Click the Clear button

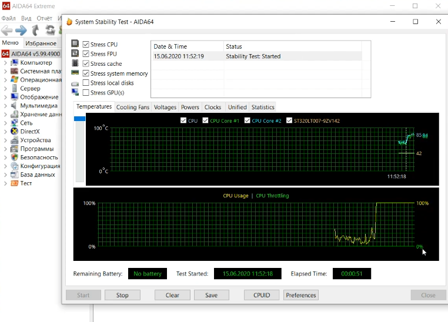[172, 295]
